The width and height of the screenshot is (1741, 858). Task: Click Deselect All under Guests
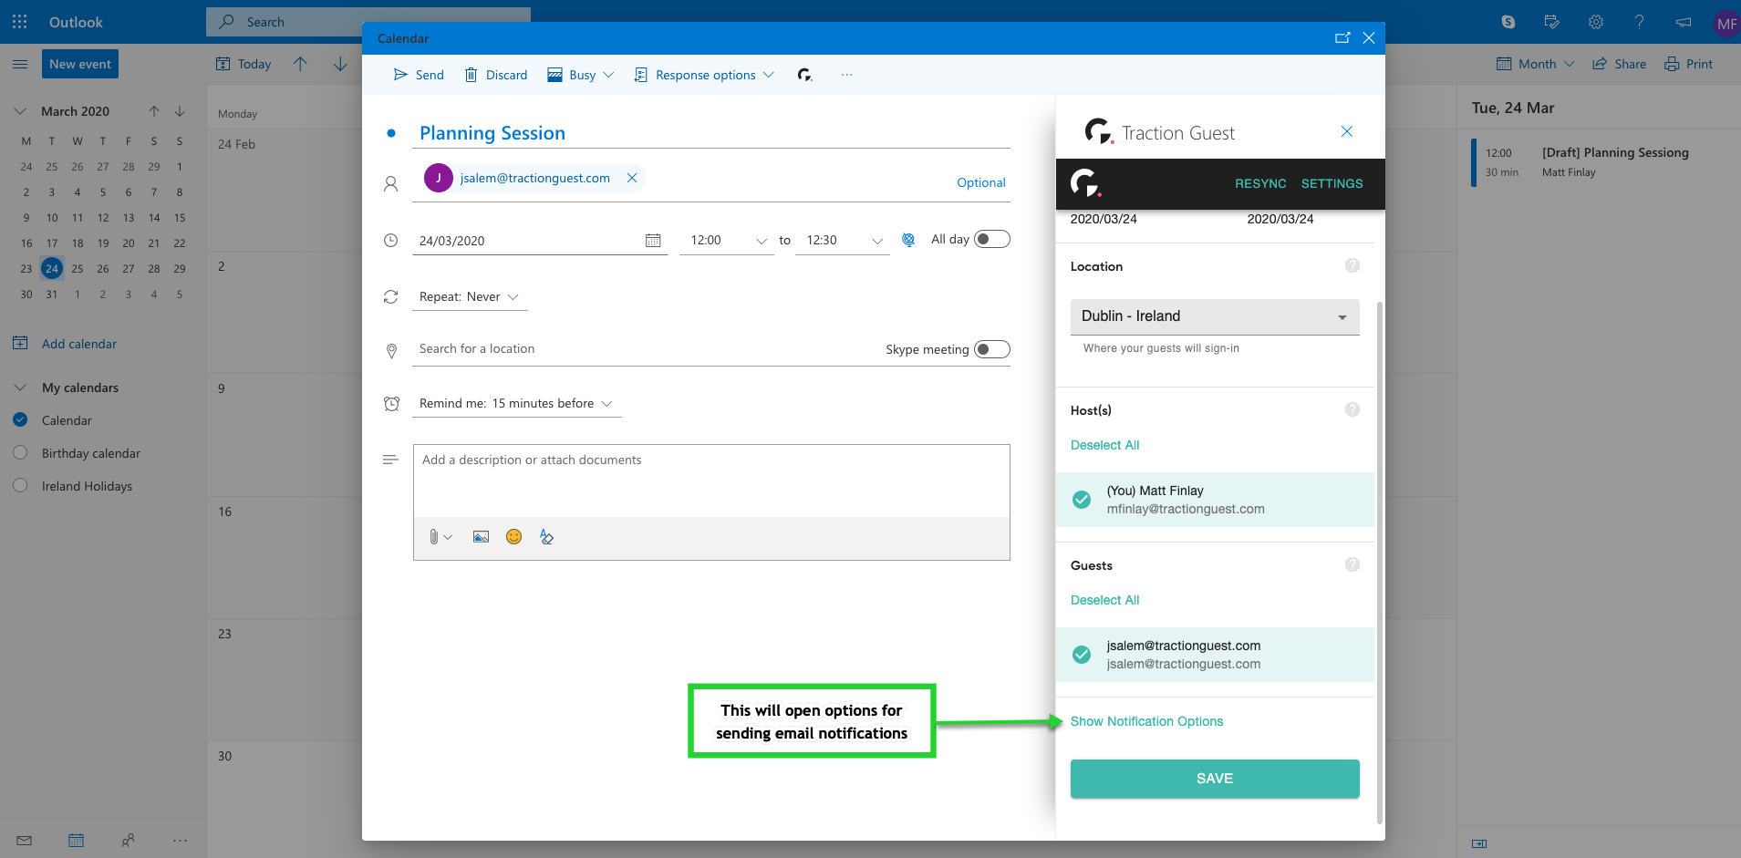[1104, 600]
